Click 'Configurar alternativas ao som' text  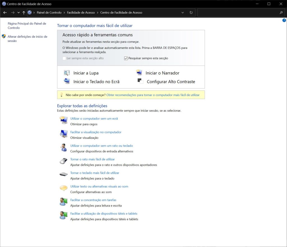pyautogui.click(x=91, y=192)
